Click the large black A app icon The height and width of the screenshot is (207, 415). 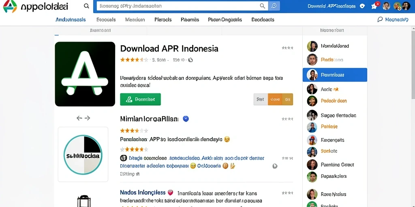tap(85, 74)
